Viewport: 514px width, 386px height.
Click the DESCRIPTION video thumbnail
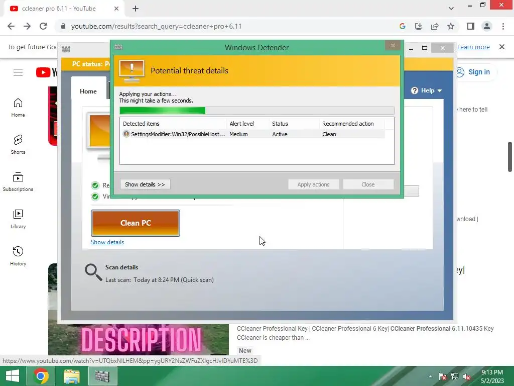pos(139,340)
